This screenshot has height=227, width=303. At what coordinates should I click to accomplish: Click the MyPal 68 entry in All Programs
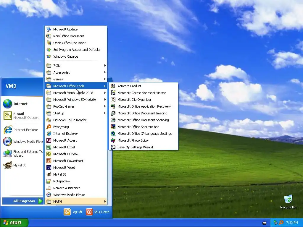click(x=76, y=174)
